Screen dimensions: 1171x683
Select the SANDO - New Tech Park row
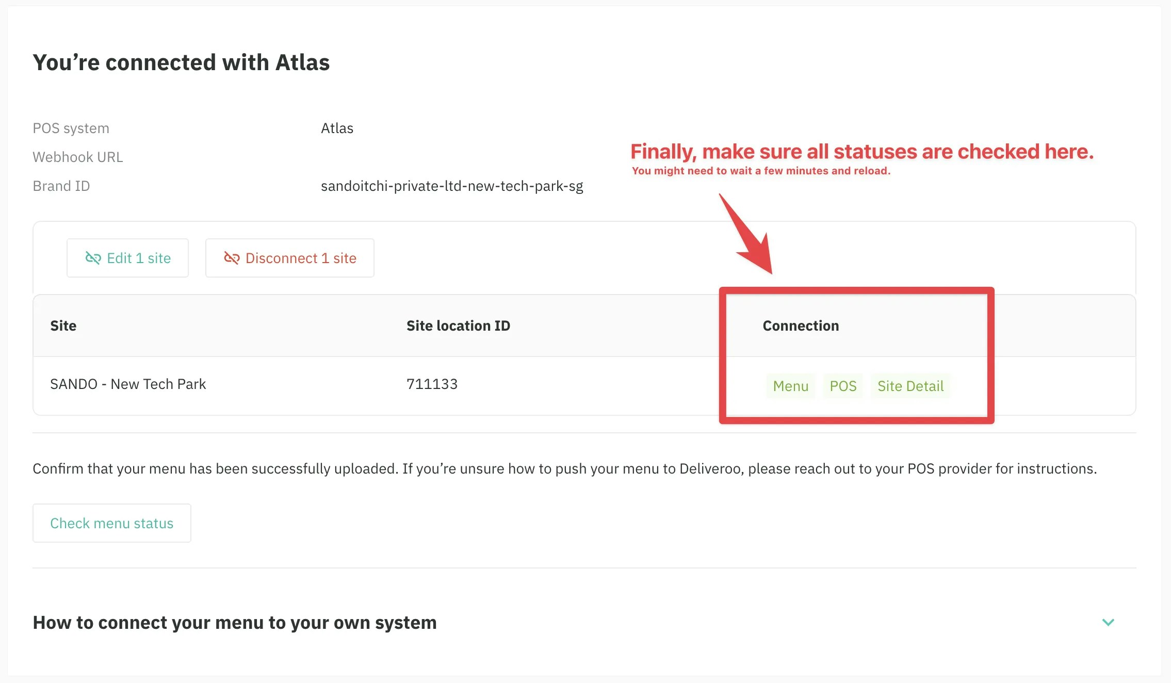128,384
